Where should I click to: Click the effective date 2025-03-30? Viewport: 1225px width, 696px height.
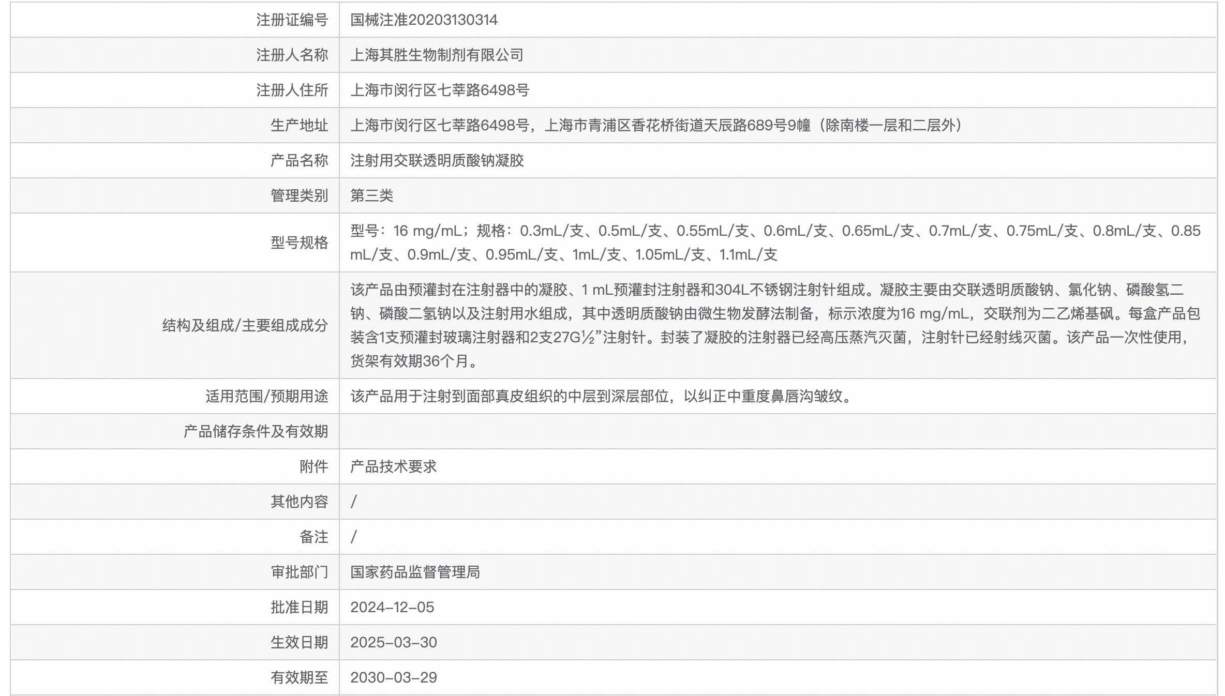(395, 642)
